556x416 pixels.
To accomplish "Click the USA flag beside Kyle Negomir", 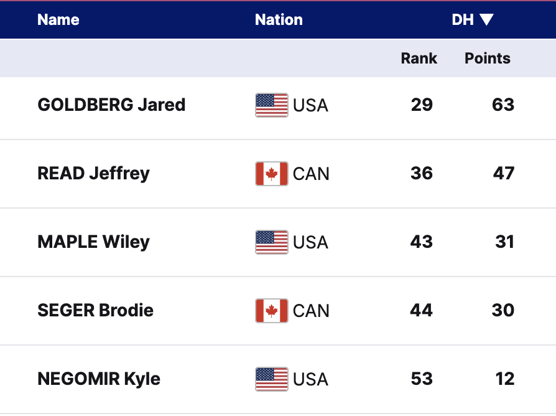I will (271, 379).
